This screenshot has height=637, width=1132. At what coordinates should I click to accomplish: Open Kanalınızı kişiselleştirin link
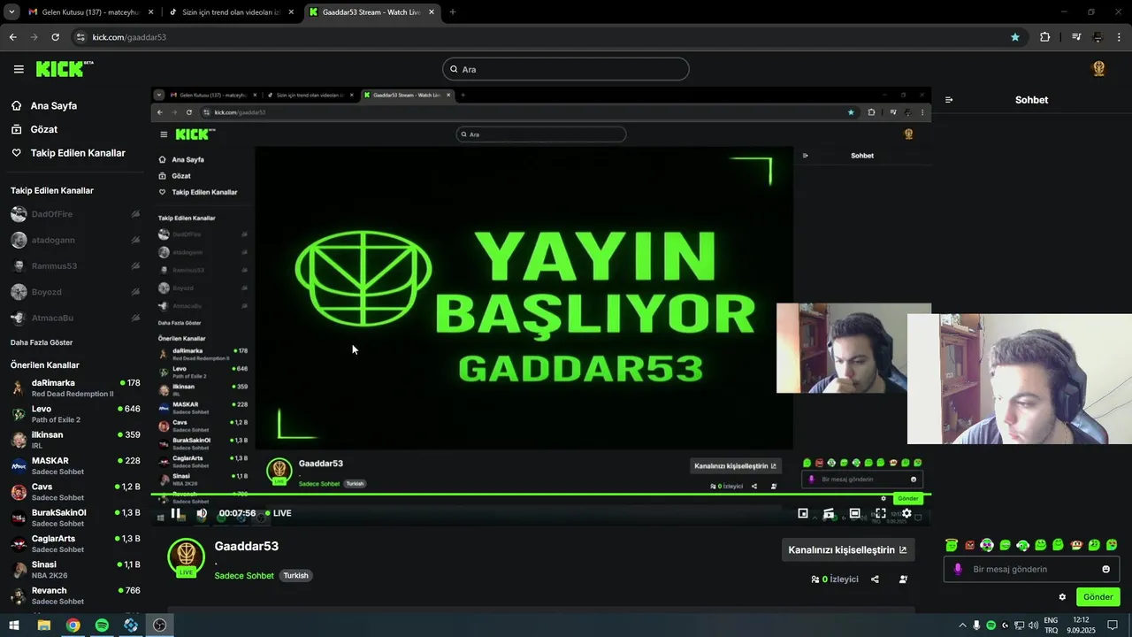[848, 549]
